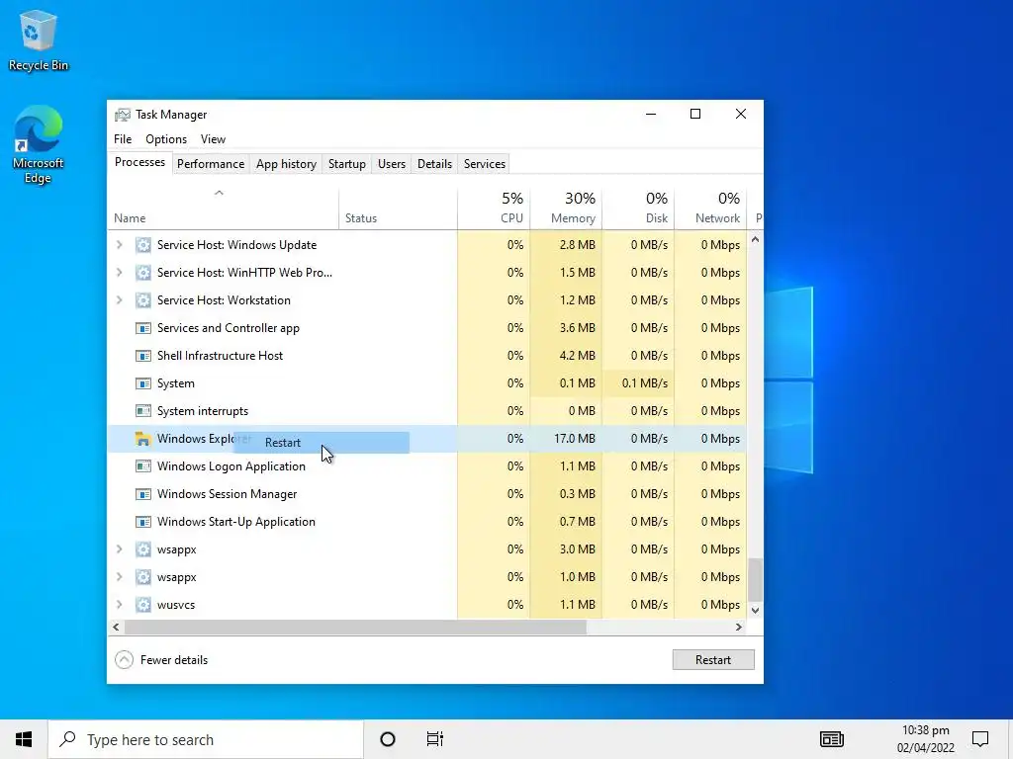Viewport: 1013px width, 759px height.
Task: Click the System interrupts process icon
Action: 142,411
